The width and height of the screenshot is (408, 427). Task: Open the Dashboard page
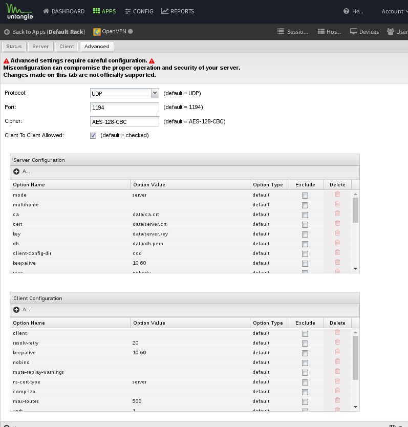(63, 11)
